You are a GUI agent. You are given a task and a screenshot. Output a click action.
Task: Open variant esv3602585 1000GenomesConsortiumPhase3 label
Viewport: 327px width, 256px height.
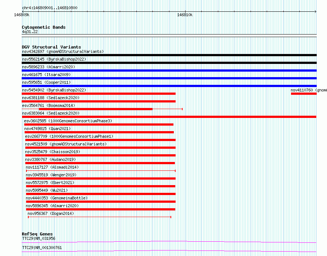(68, 121)
